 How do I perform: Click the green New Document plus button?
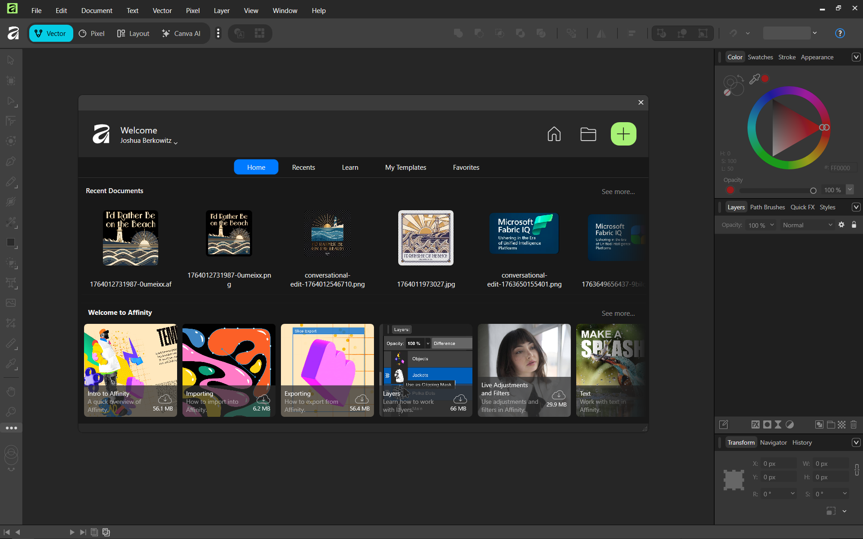coord(623,134)
